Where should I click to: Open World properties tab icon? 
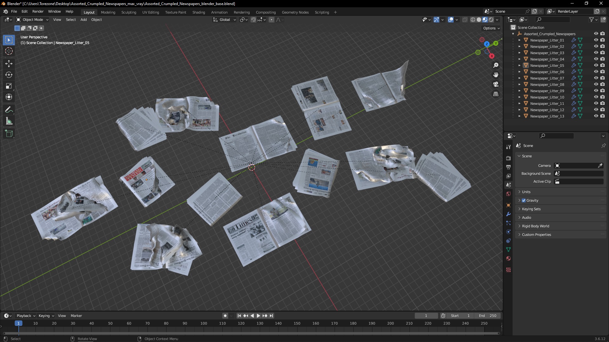(x=508, y=194)
